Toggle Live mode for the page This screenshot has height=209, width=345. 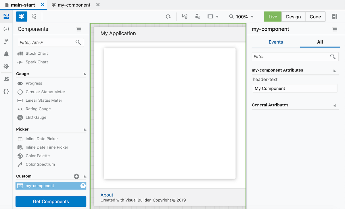pyautogui.click(x=272, y=16)
